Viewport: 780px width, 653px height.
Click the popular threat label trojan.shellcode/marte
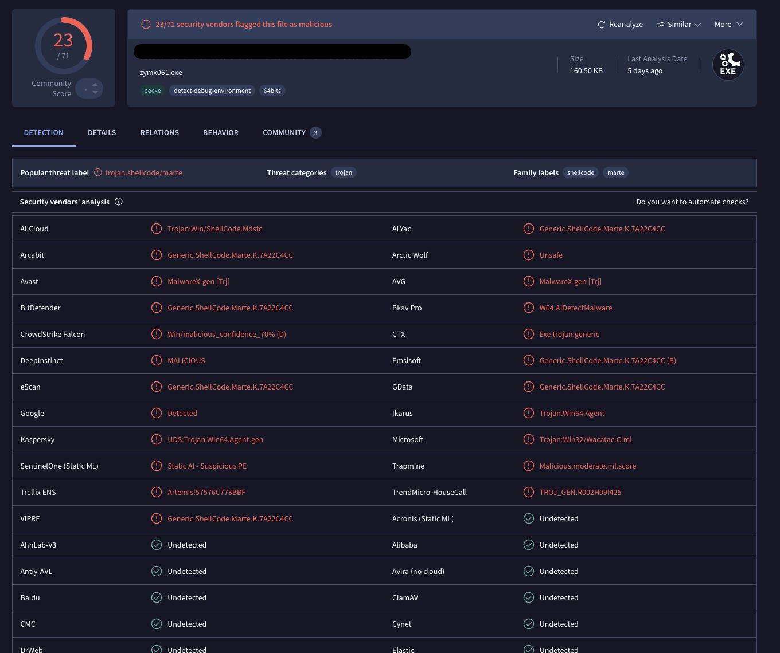point(143,172)
